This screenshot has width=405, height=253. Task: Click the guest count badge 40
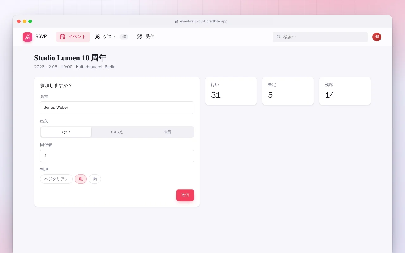124,37
